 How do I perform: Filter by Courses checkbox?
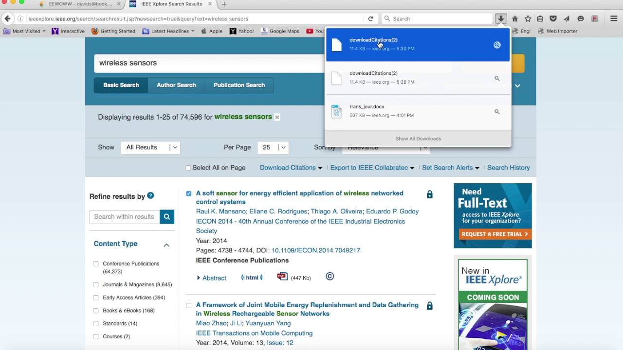pos(96,337)
